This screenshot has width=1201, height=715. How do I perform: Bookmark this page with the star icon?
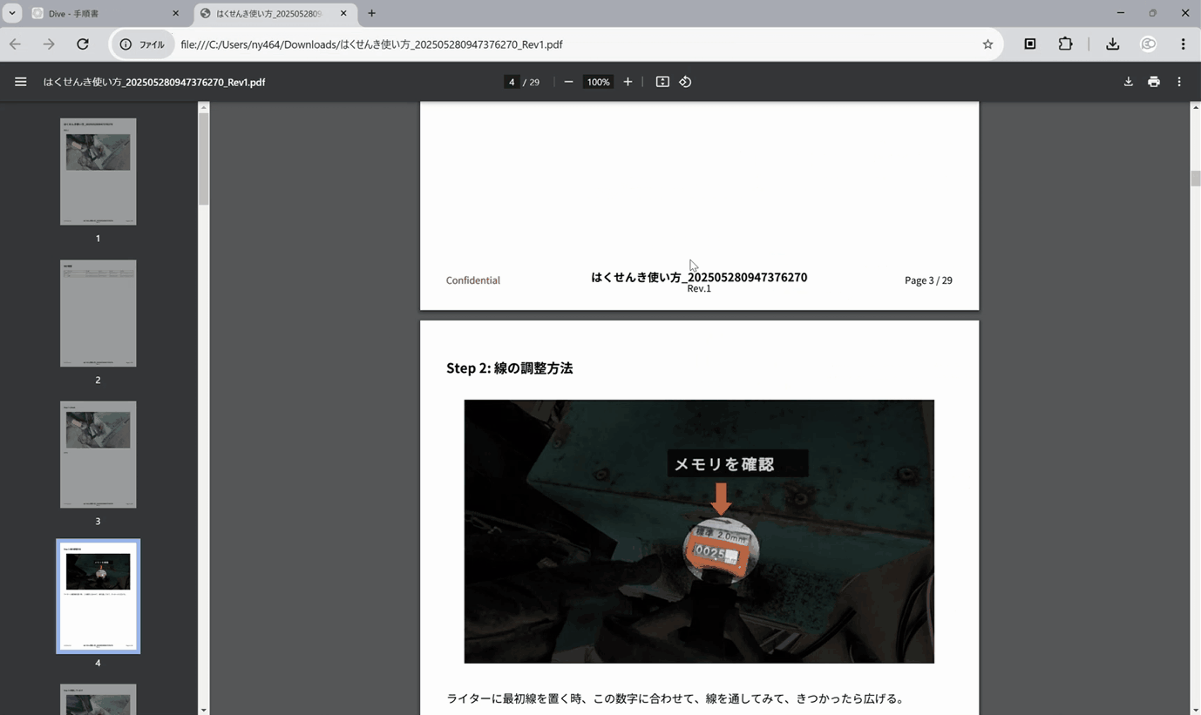click(987, 44)
